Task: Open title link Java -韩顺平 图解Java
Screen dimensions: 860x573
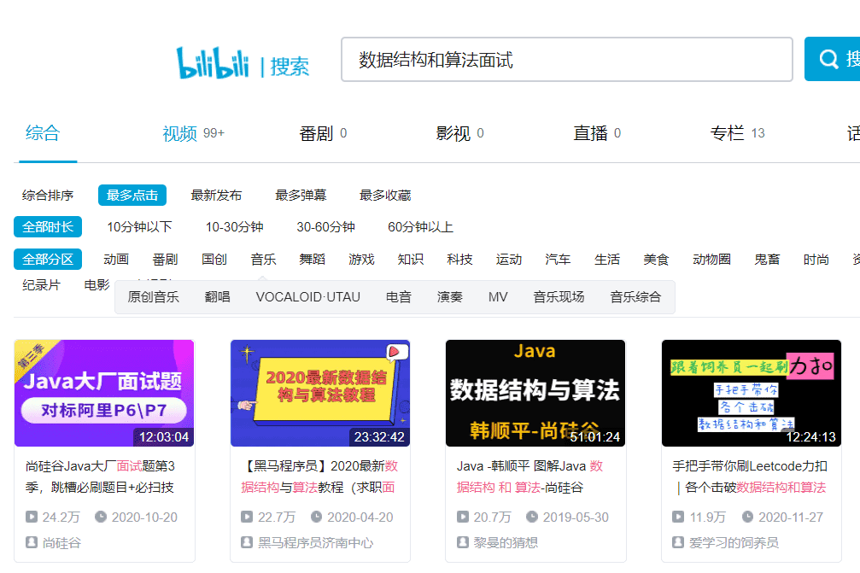Action: [x=529, y=477]
